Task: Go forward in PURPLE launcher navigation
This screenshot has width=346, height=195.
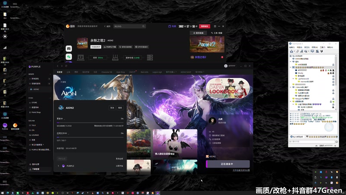Action: pos(62,66)
